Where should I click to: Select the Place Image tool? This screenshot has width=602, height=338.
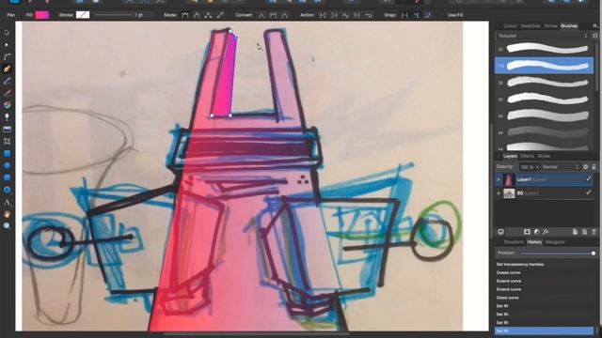pos(7,130)
